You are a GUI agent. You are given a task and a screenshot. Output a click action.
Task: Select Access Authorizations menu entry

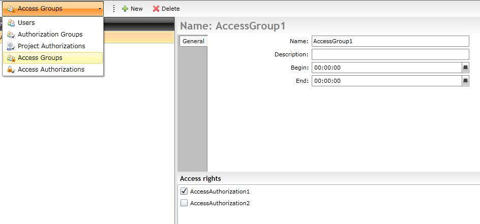pos(51,70)
